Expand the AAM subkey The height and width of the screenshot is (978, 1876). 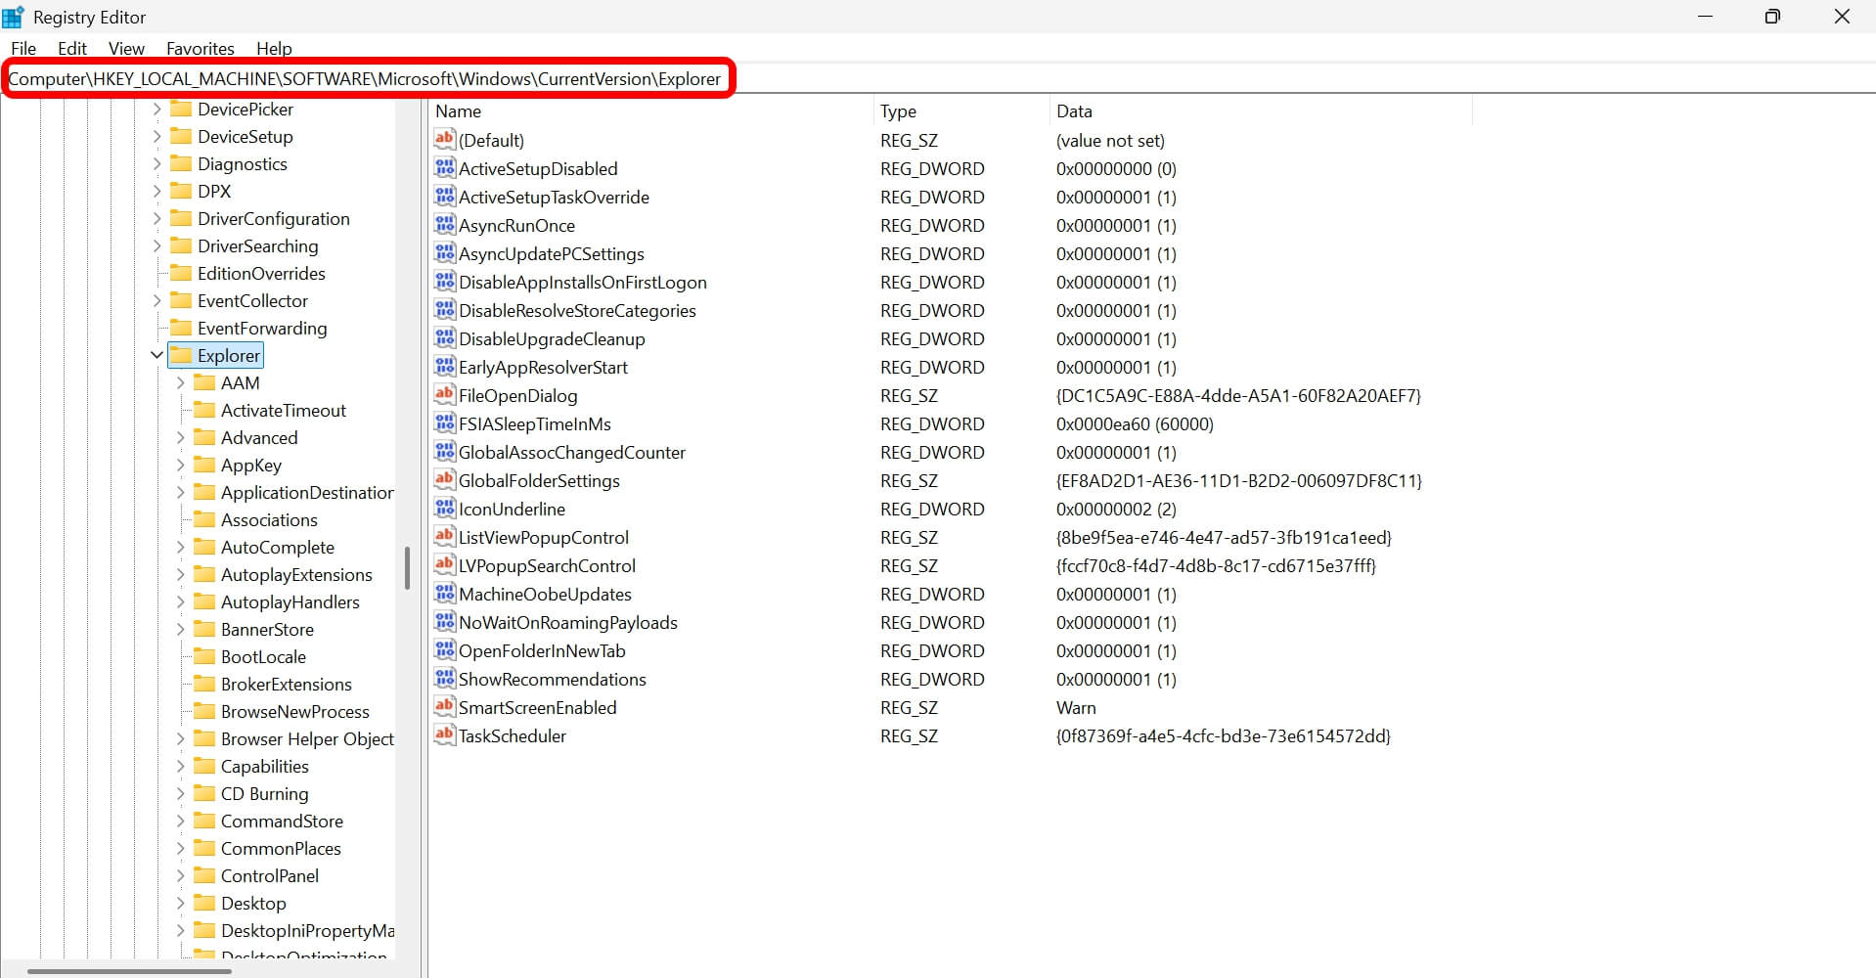click(180, 382)
